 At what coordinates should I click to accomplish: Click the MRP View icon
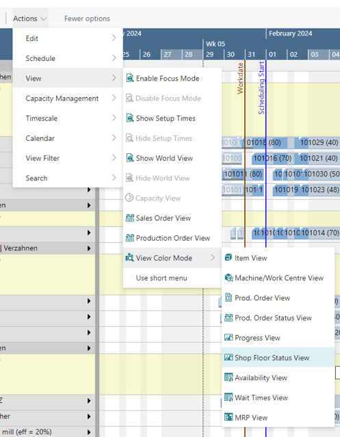(x=228, y=417)
